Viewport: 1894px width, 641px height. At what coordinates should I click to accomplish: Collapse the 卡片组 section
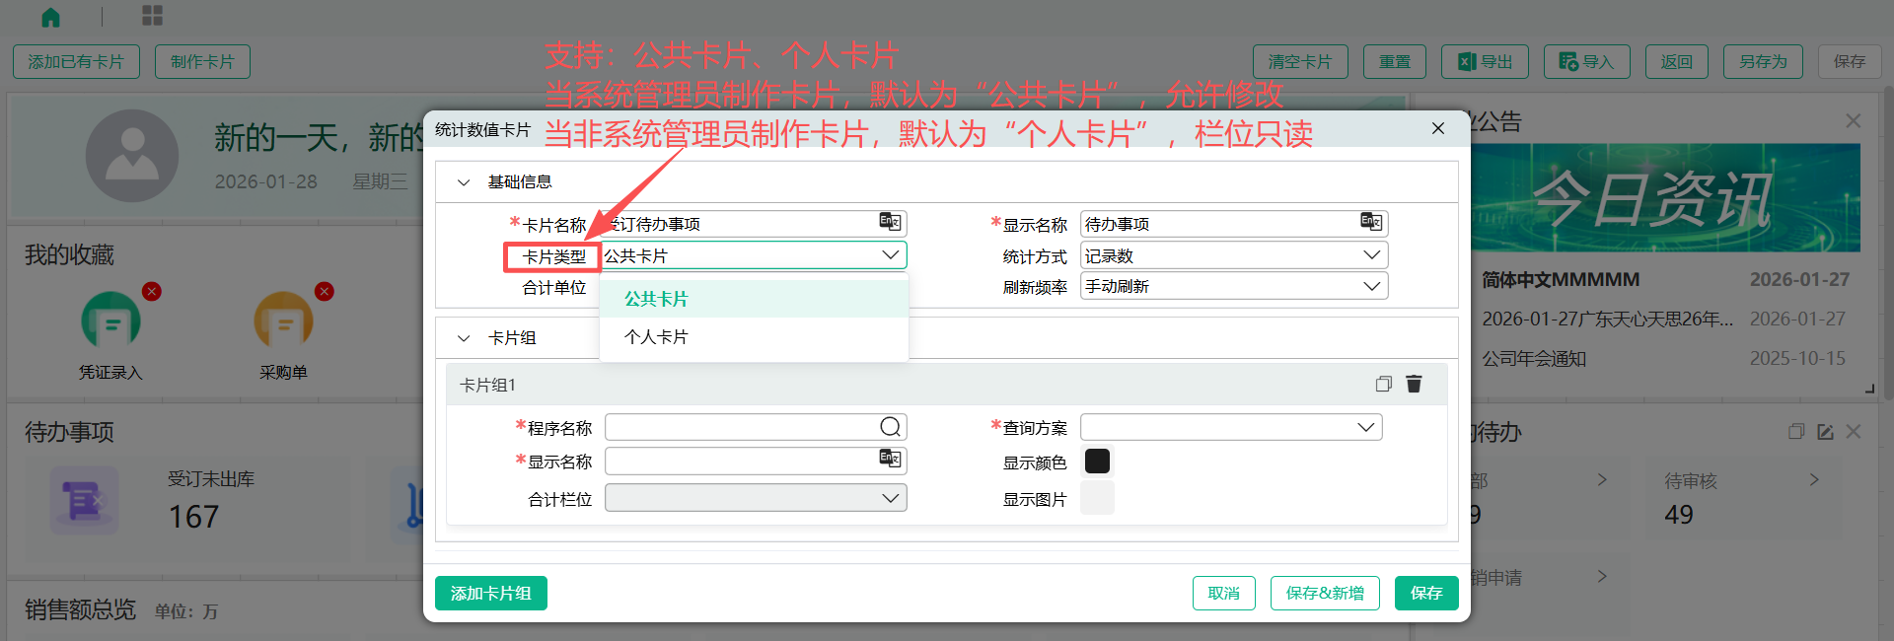464,338
